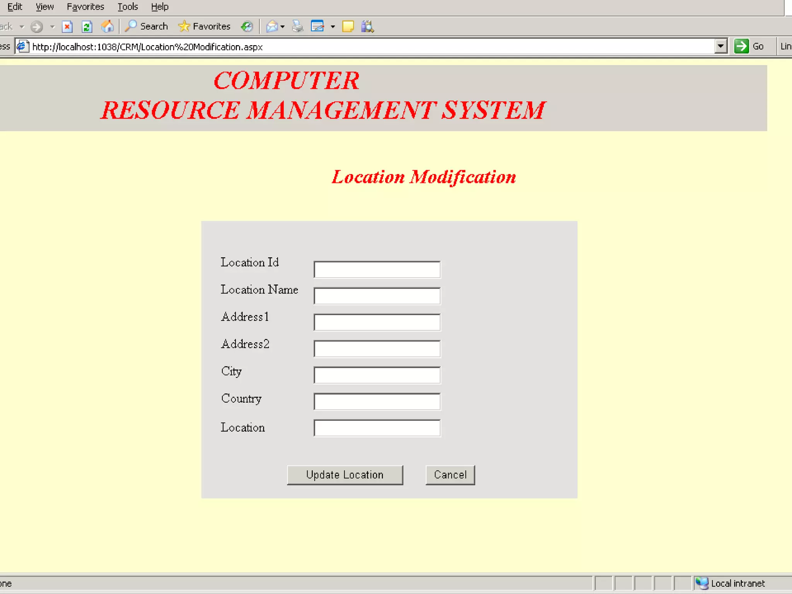Open the Mail options dropdown arrow
792x594 pixels.
click(283, 27)
